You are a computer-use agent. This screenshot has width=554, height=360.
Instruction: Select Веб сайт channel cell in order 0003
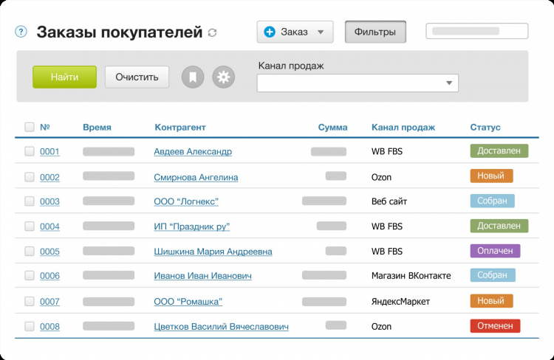point(389,201)
